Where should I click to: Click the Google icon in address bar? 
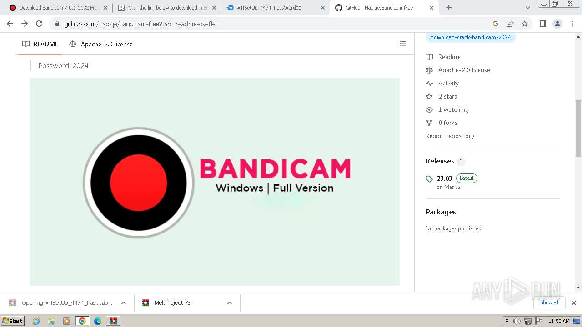point(496,24)
